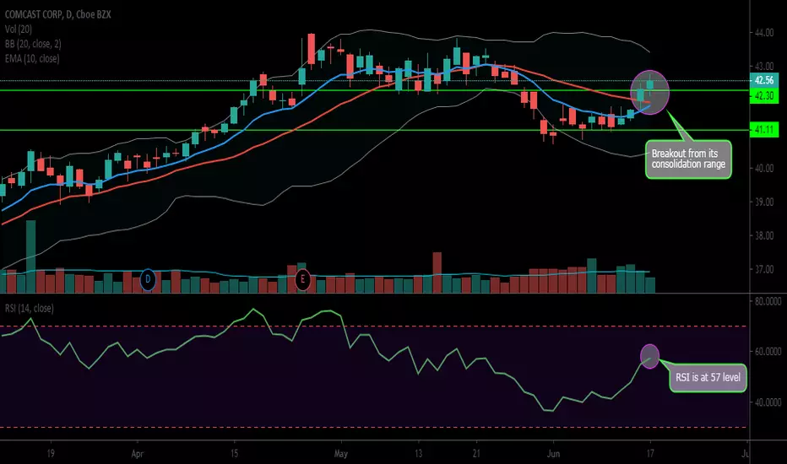787x464 pixels.
Task: Click the EMA (10, close) indicator label
Action: (x=32, y=59)
